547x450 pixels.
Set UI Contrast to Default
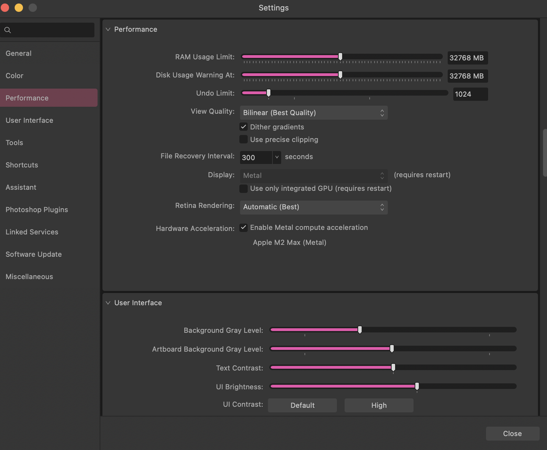point(302,405)
